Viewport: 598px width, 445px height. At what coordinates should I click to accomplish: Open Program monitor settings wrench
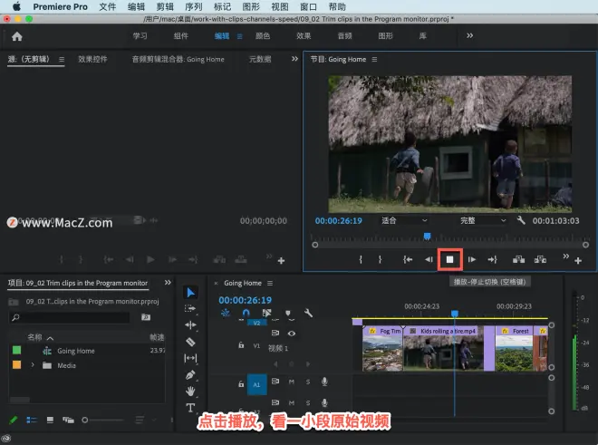coord(521,220)
